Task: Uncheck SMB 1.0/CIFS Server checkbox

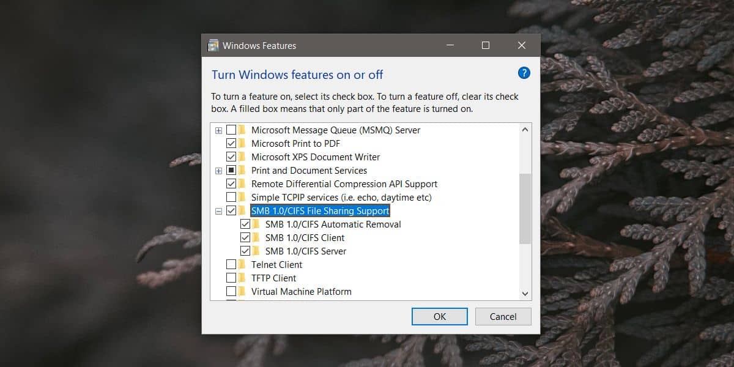Action: tap(245, 251)
